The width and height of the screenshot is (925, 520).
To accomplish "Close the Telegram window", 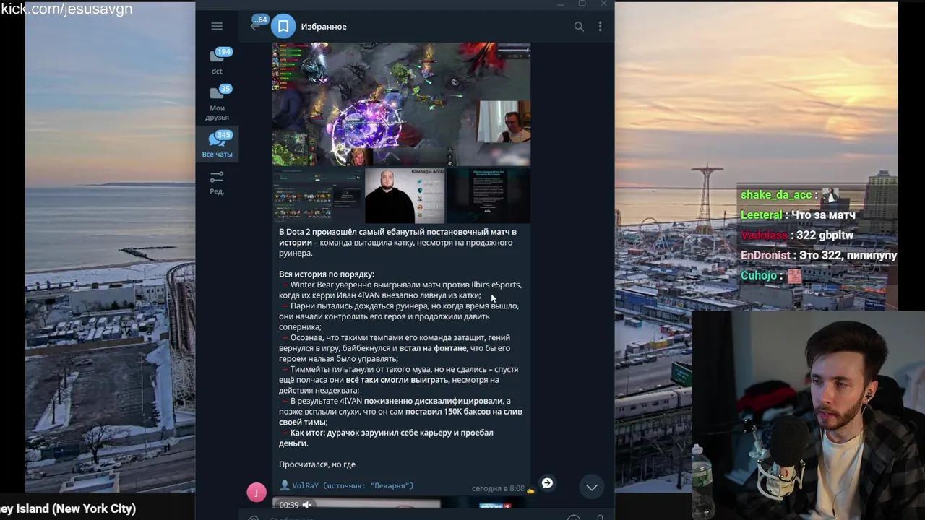I will 603,4.
